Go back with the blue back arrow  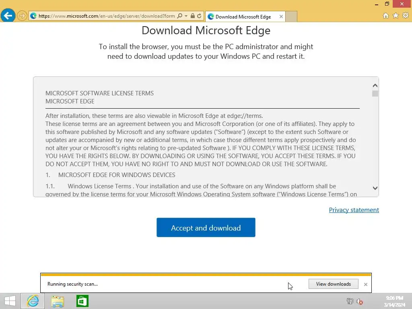(x=8, y=16)
